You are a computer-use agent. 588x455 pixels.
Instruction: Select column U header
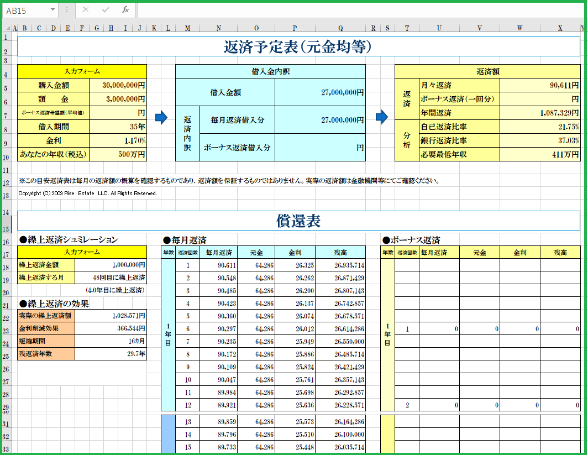(439, 28)
